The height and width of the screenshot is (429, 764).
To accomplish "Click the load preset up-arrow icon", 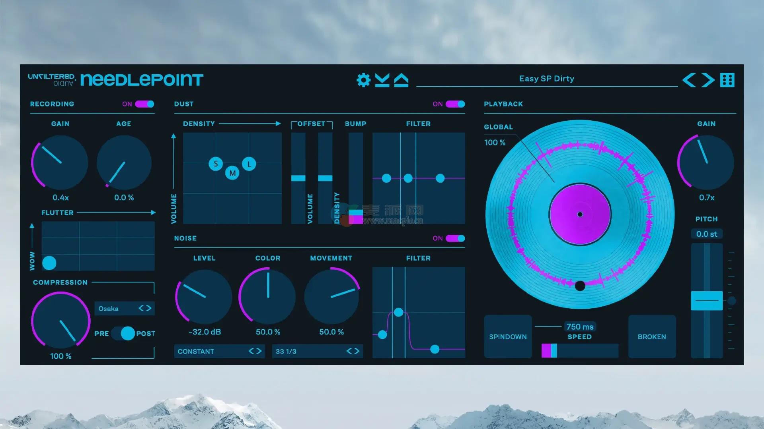I will pyautogui.click(x=401, y=80).
